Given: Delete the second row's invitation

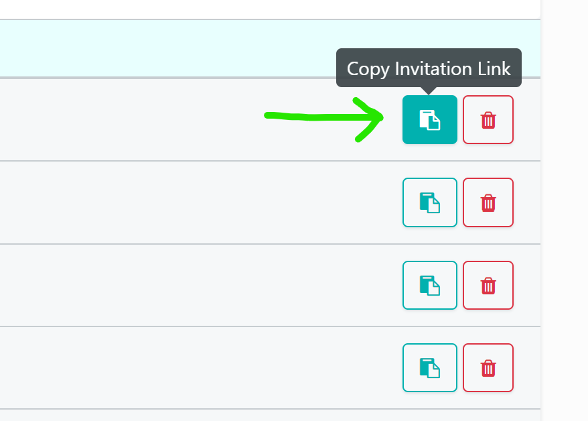Looking at the screenshot, I should [488, 202].
